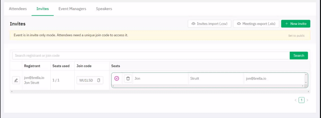Click the green Search button
Viewport: 321px width, 118px height.
point(299,55)
